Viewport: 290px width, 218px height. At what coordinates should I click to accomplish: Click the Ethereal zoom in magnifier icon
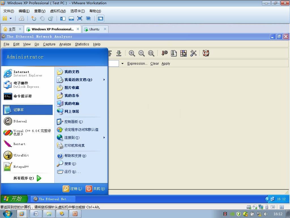click(132, 53)
